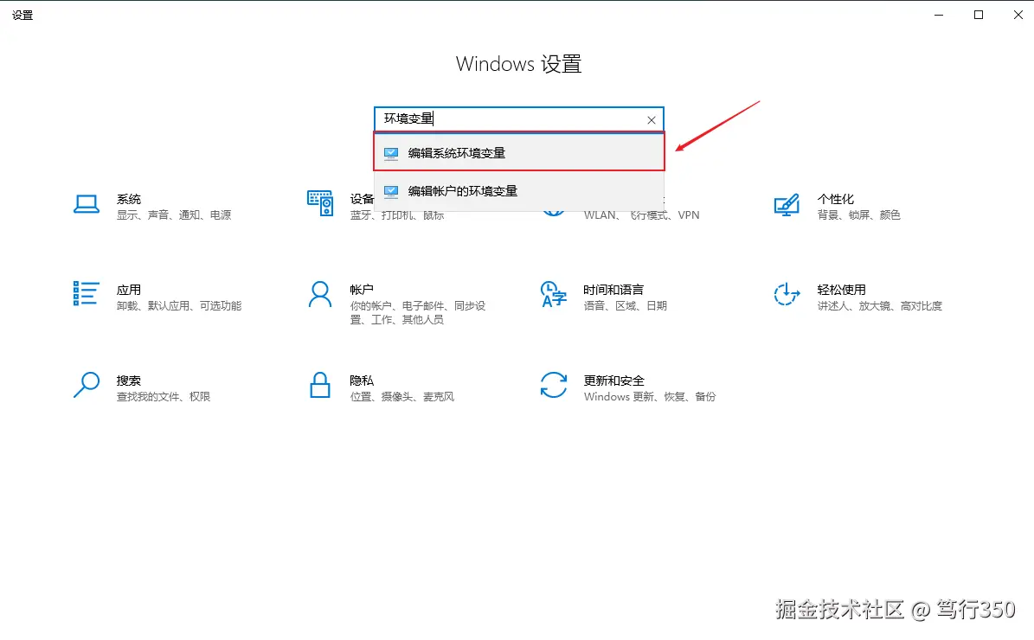This screenshot has width=1034, height=640.
Task: Click the text 你的帐户、电子邮件、同步设置
Action: [417, 313]
